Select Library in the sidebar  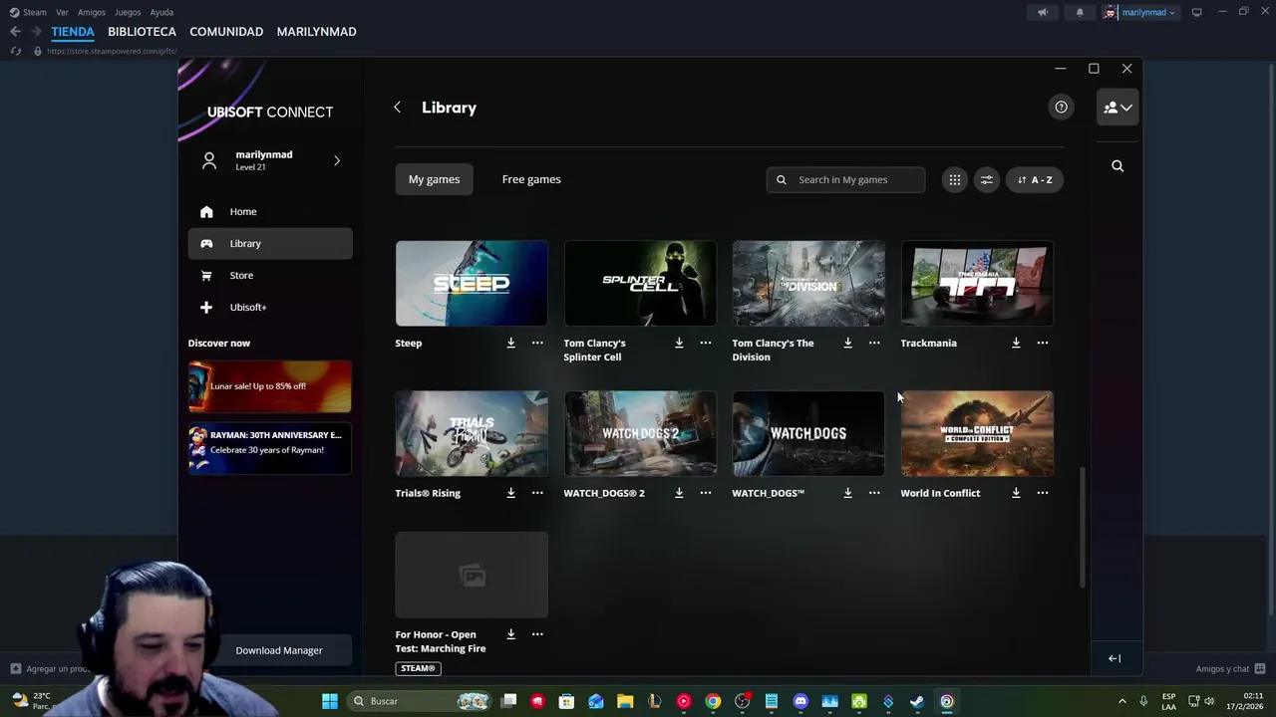click(270, 243)
